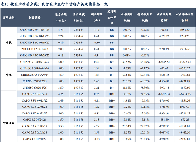Viewport: 196px width, 142px height.
Task: Select remaining term 1.12
Action: [97, 30]
